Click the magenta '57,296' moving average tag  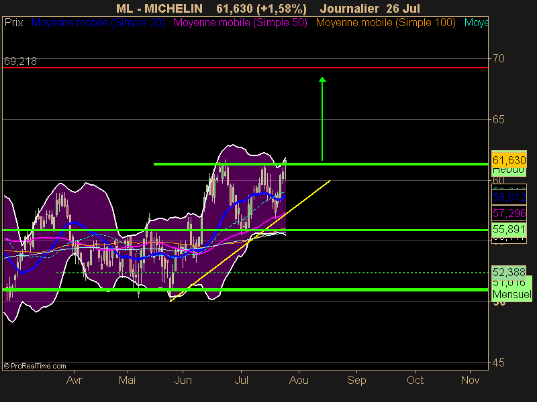509,213
